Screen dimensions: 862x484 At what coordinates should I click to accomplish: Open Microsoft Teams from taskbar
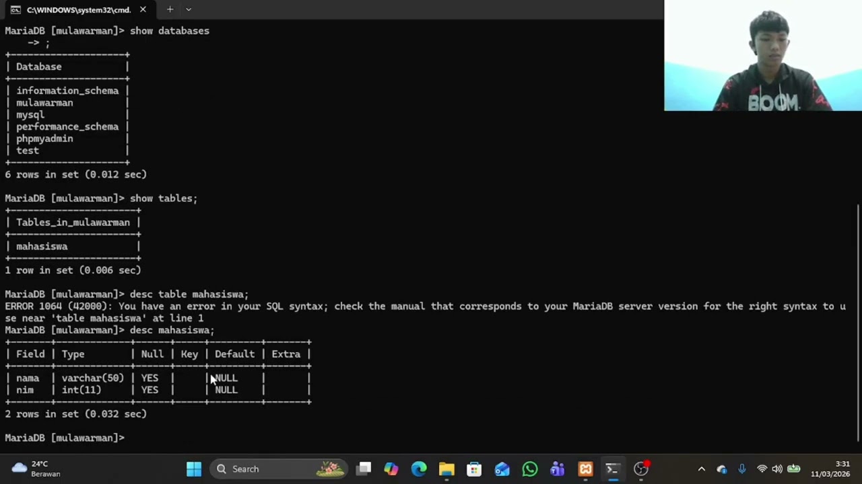558,469
